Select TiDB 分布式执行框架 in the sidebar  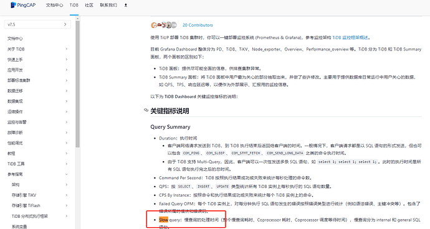30,216
